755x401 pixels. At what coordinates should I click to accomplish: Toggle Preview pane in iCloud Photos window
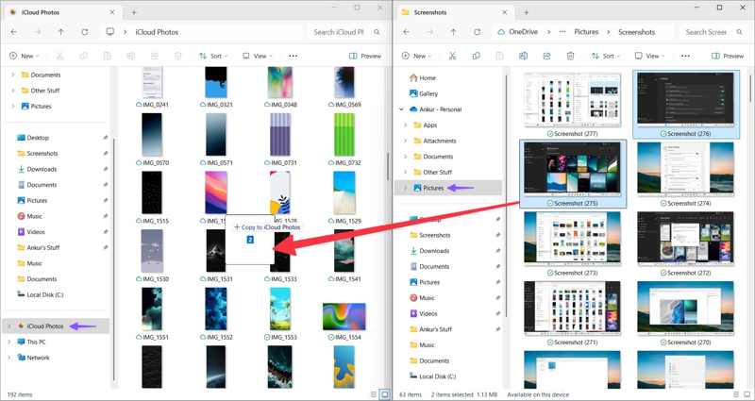coord(365,56)
